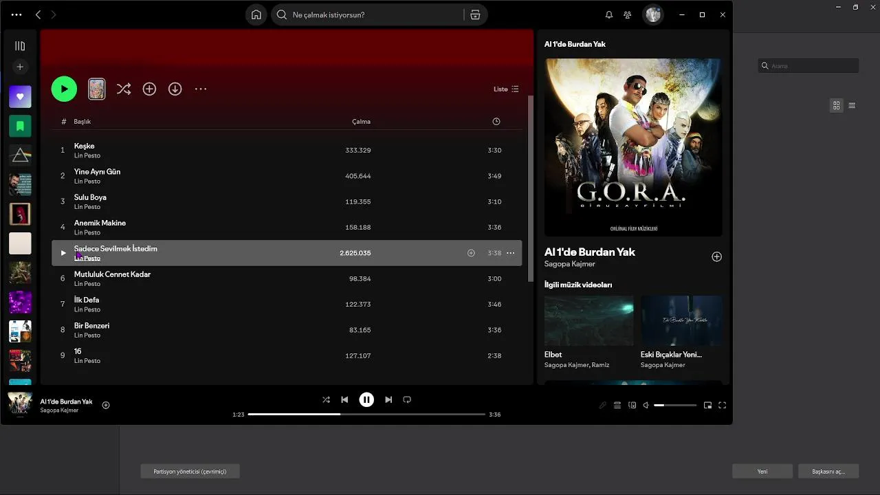Open mini player icon
The width and height of the screenshot is (880, 495).
click(707, 406)
